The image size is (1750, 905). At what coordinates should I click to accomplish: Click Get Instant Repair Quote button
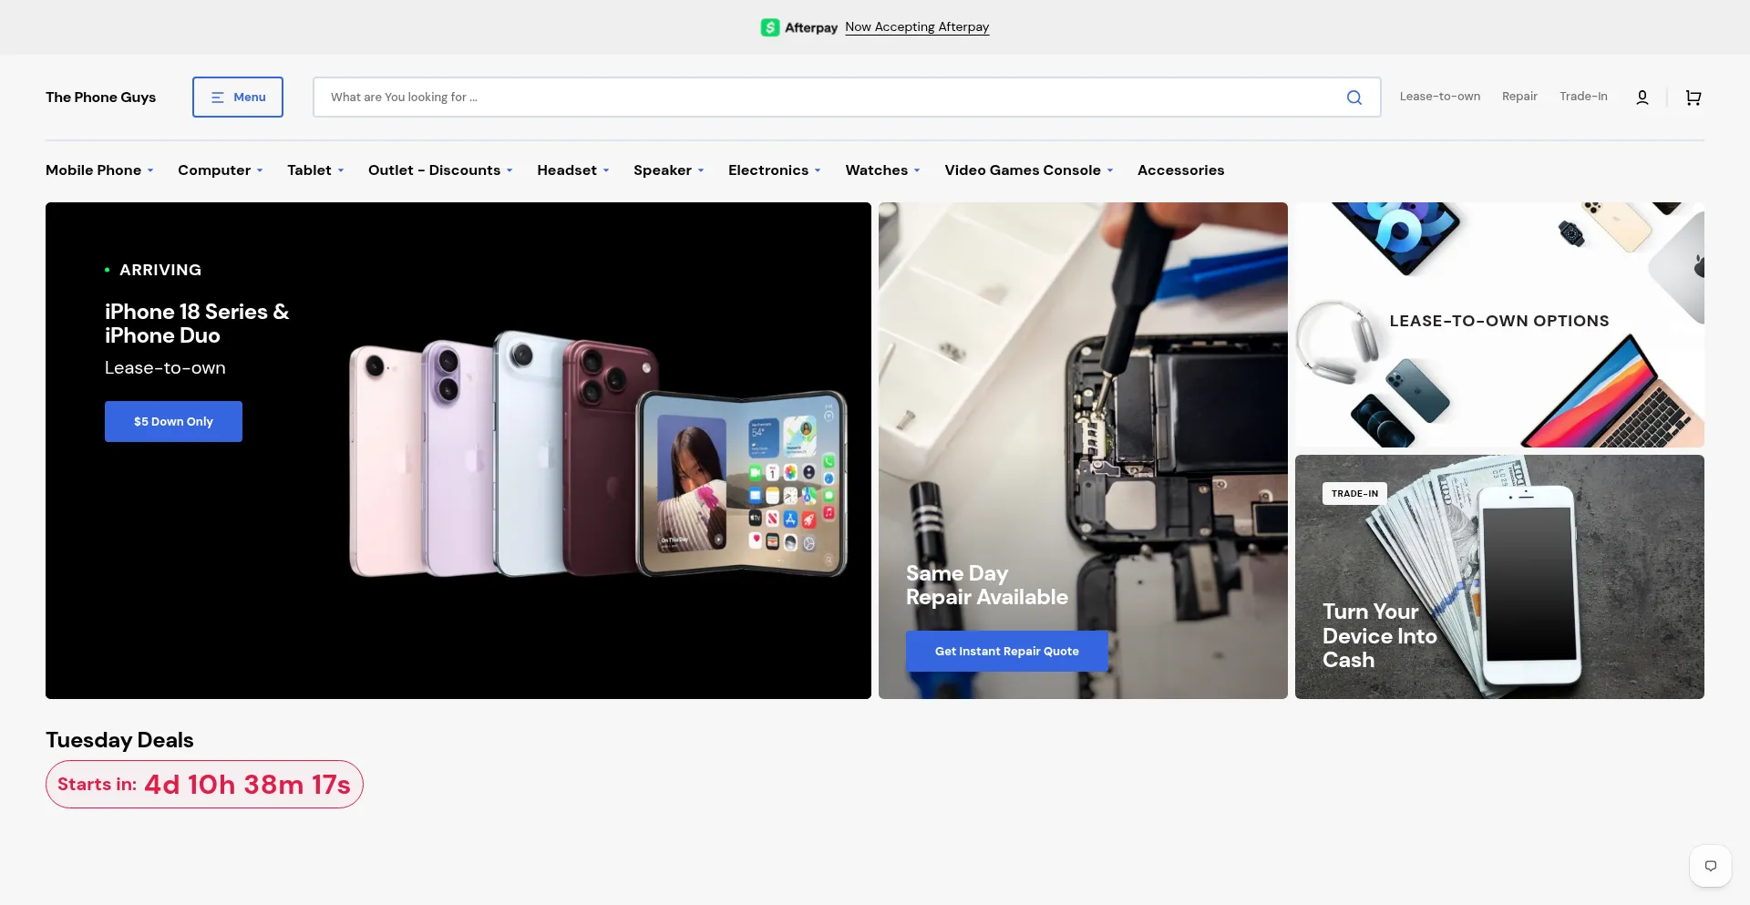pos(1007,651)
